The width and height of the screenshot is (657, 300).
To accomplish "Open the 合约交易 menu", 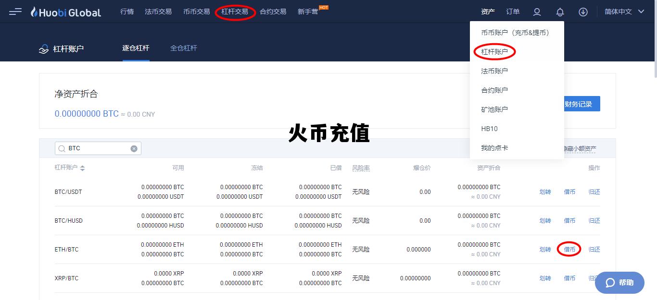I will [273, 12].
